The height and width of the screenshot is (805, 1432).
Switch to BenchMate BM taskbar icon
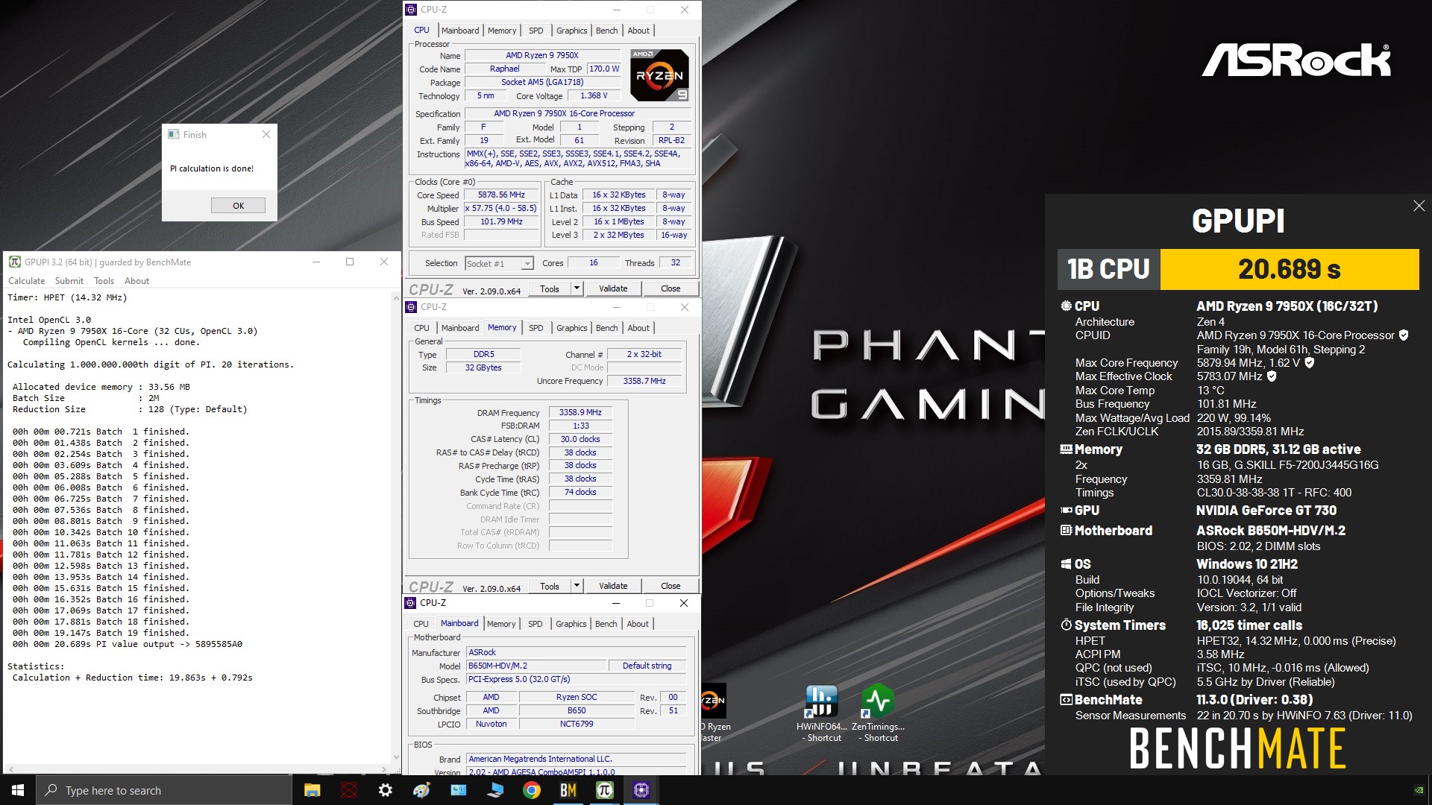[568, 790]
